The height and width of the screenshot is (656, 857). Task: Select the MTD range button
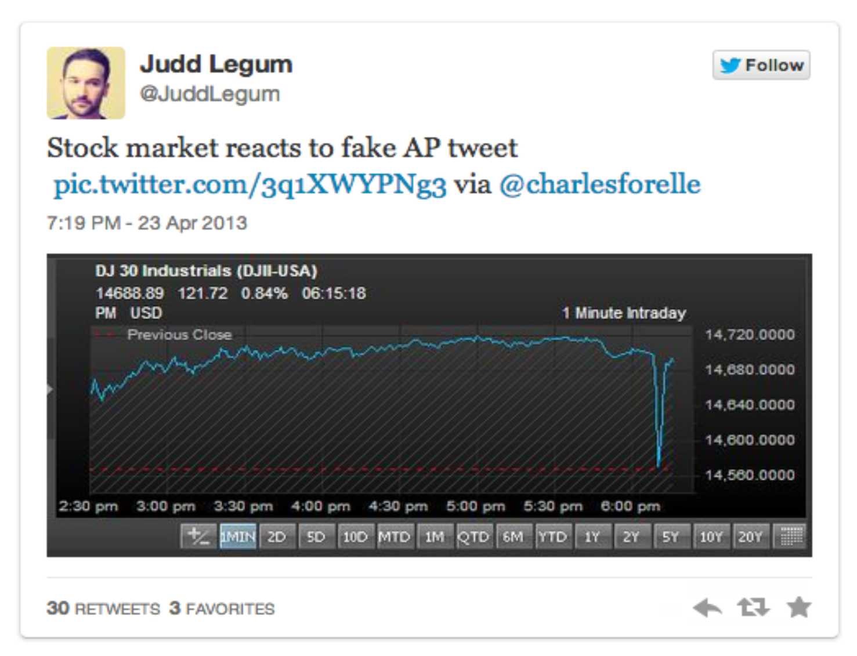tap(394, 537)
